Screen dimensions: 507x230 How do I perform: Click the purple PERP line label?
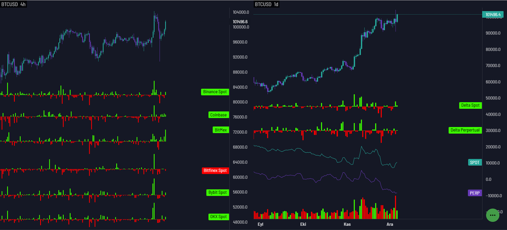(x=475, y=193)
